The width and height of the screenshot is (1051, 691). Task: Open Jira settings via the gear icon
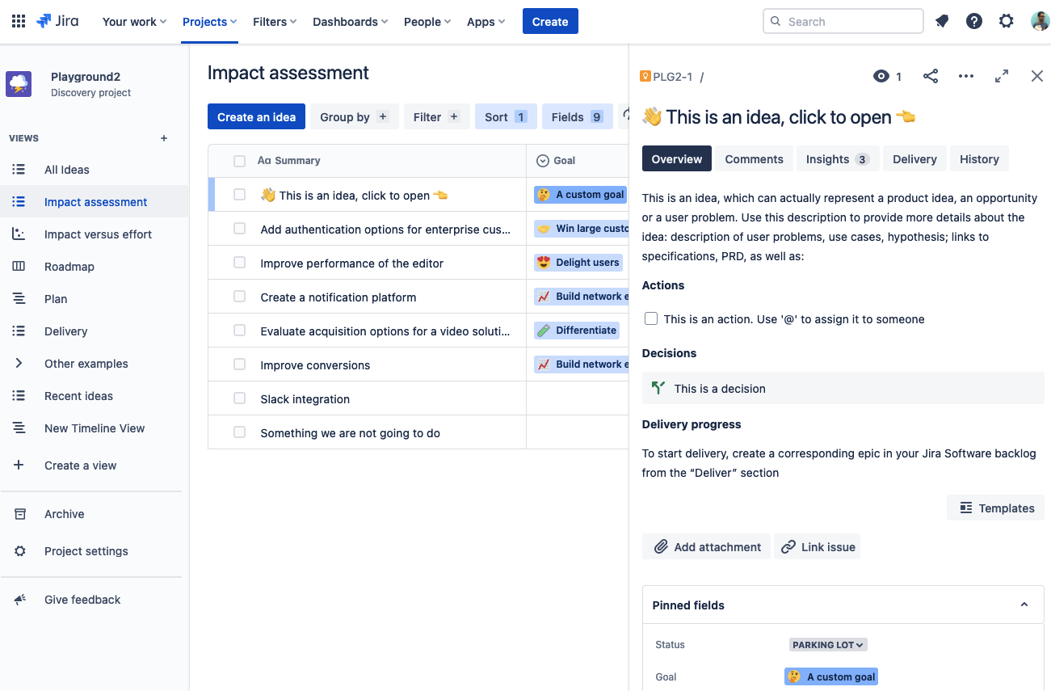[1007, 21]
